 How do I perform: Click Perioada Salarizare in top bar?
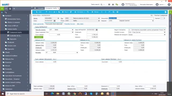(x=146, y=5)
